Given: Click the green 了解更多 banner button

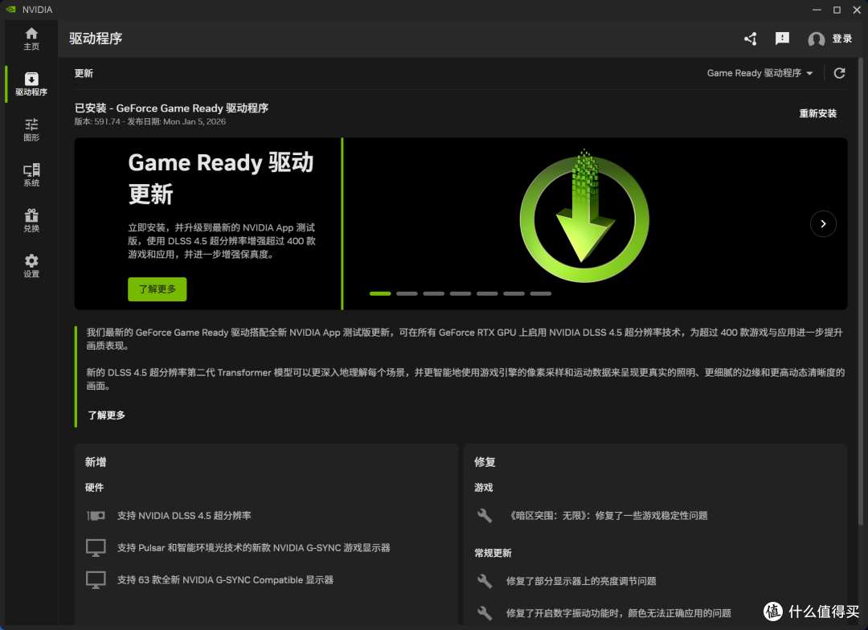Looking at the screenshot, I should [158, 289].
